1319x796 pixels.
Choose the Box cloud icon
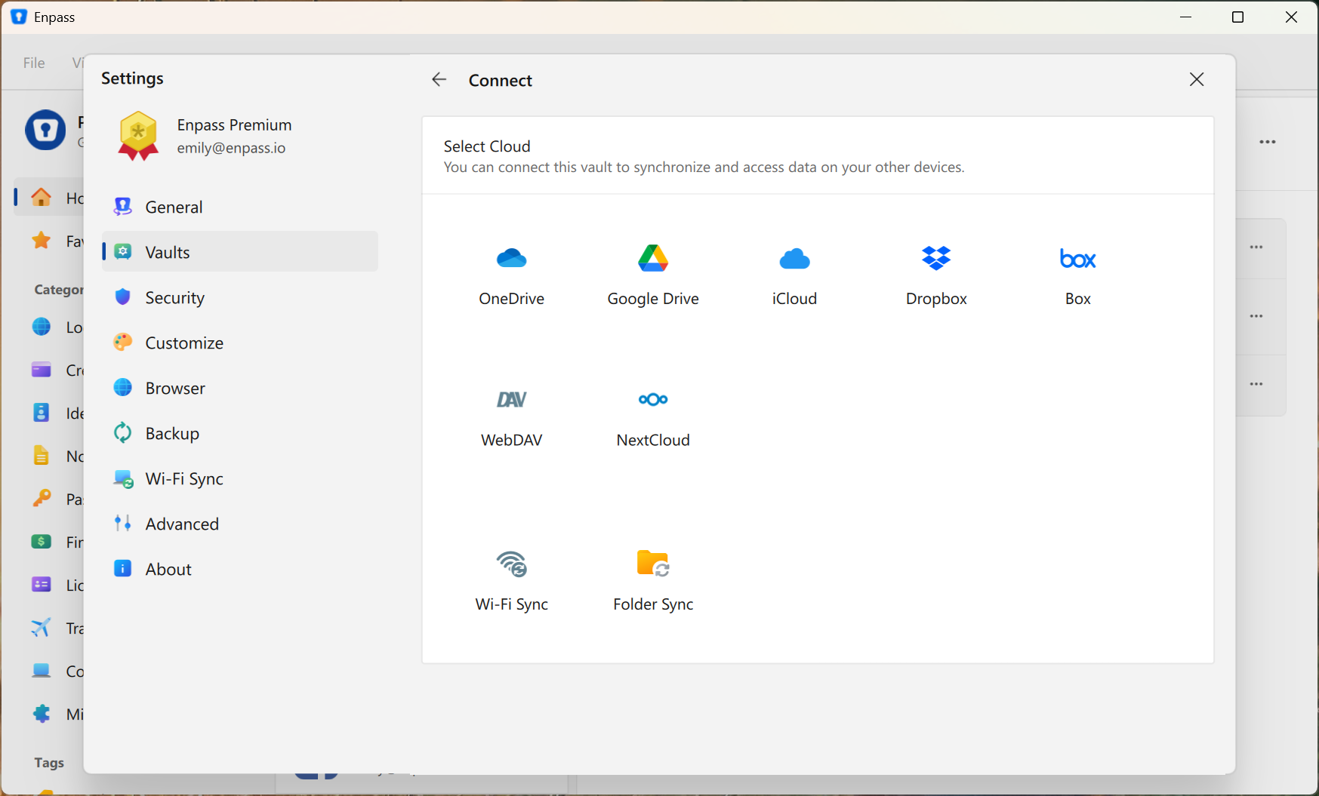pyautogui.click(x=1077, y=259)
